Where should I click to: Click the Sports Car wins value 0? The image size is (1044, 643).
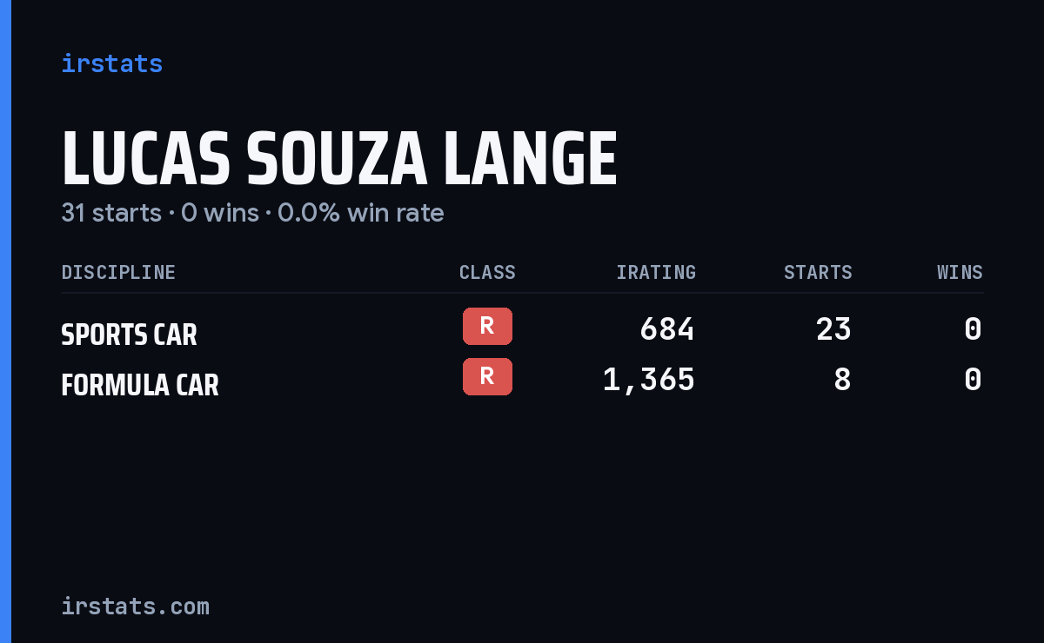click(974, 329)
